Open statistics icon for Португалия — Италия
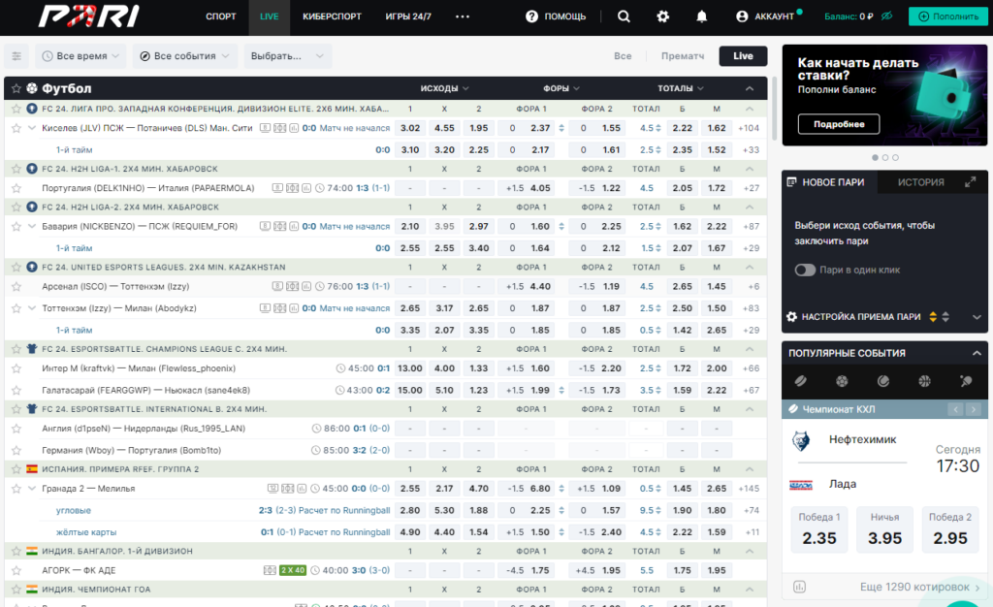 pyautogui.click(x=306, y=188)
